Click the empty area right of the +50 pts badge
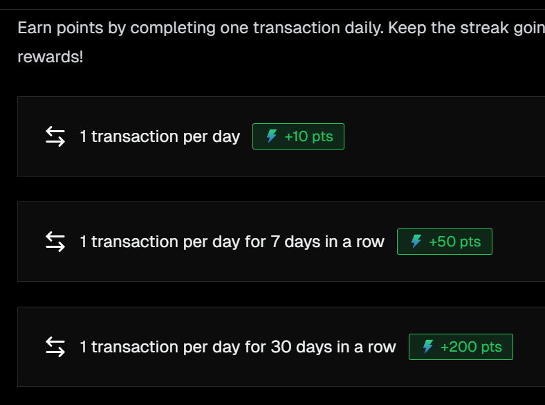 (519, 242)
